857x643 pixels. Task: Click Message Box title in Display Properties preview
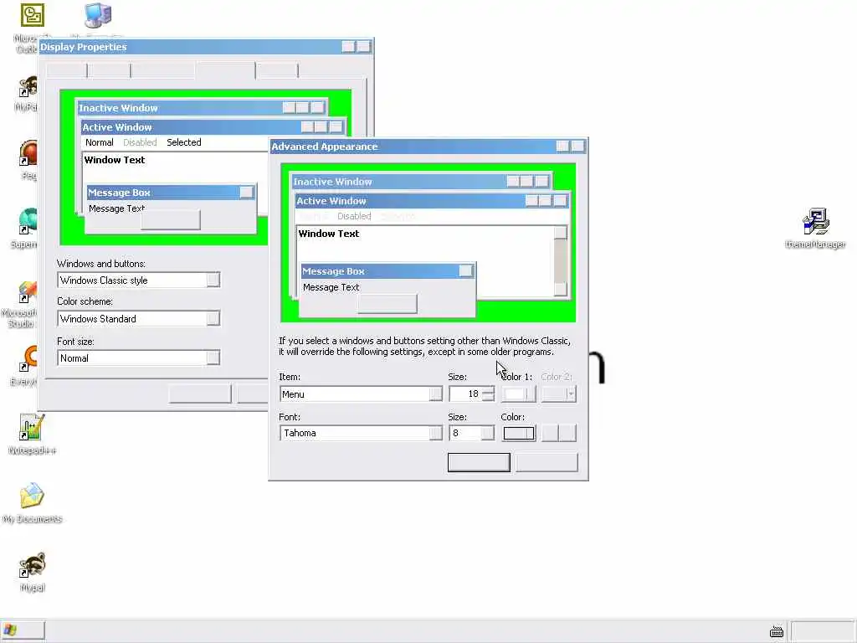click(119, 193)
